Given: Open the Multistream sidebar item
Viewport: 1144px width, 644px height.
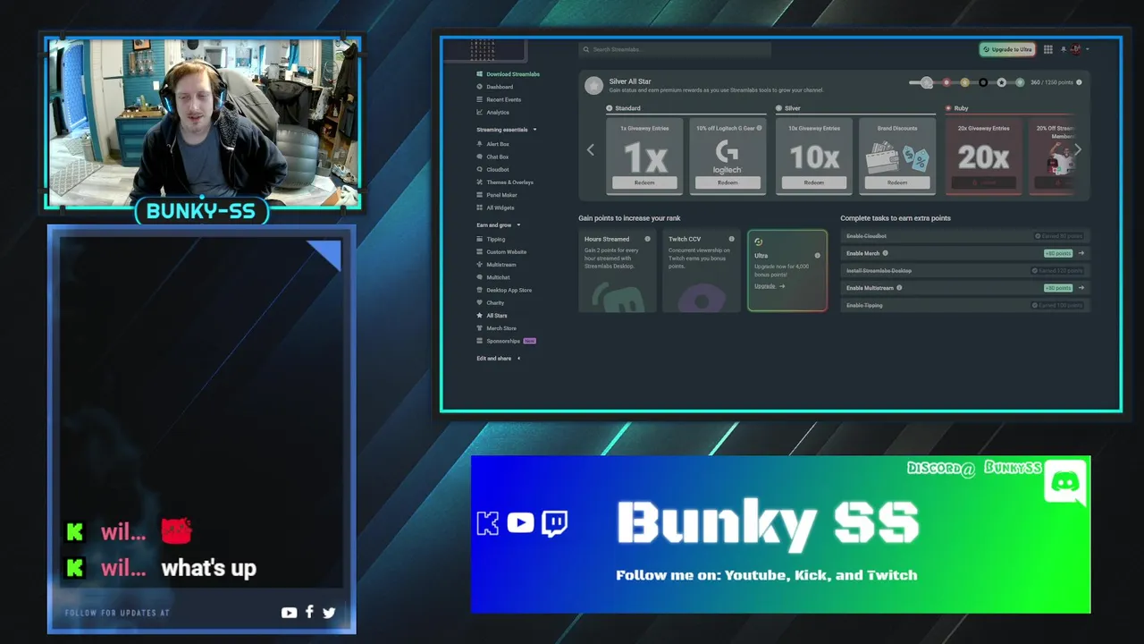Looking at the screenshot, I should click(496, 265).
